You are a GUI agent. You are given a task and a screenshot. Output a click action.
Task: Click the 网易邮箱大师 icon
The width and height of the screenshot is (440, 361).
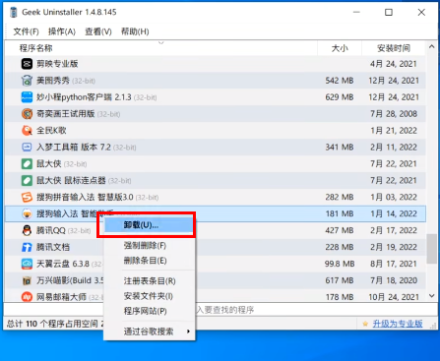pos(27,297)
